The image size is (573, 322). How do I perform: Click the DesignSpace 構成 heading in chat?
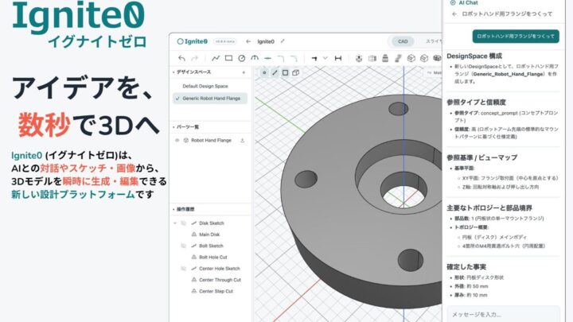(x=474, y=56)
